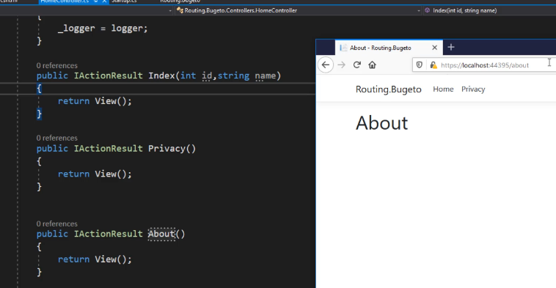The width and height of the screenshot is (556, 288).
Task: Click the browser forward arrow
Action: 341,65
